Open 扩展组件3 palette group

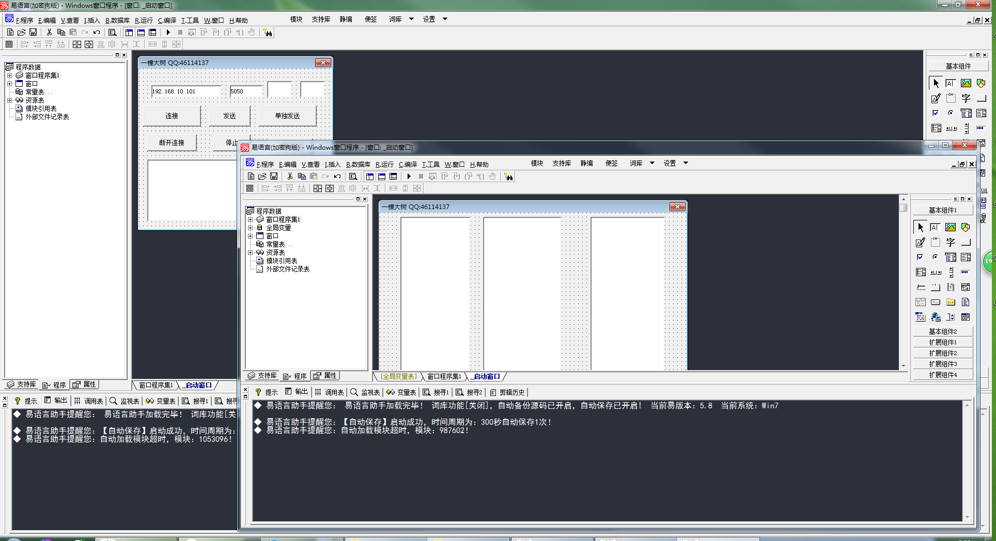click(943, 364)
